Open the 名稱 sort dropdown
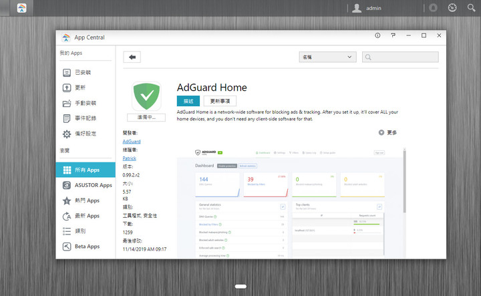481x296 pixels. (x=327, y=57)
